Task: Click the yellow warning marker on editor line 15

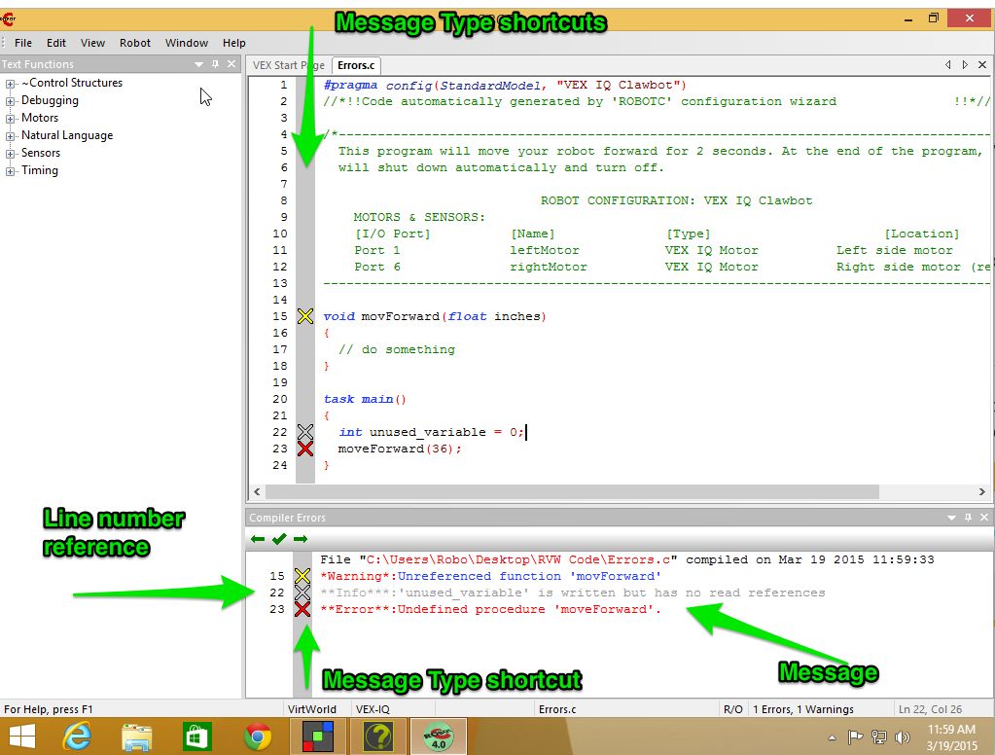Action: [305, 316]
